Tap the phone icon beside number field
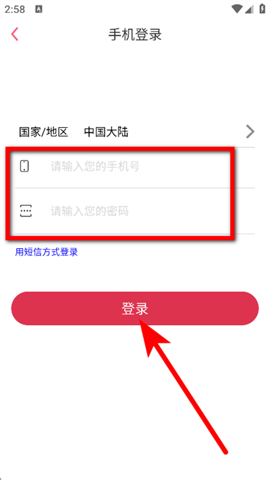 24,166
